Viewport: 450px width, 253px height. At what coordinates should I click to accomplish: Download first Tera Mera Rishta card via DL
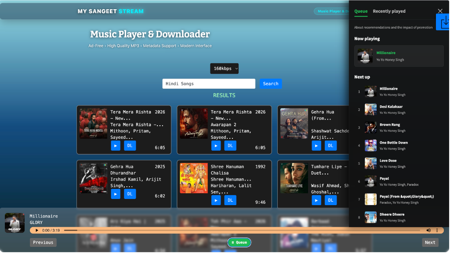click(130, 146)
